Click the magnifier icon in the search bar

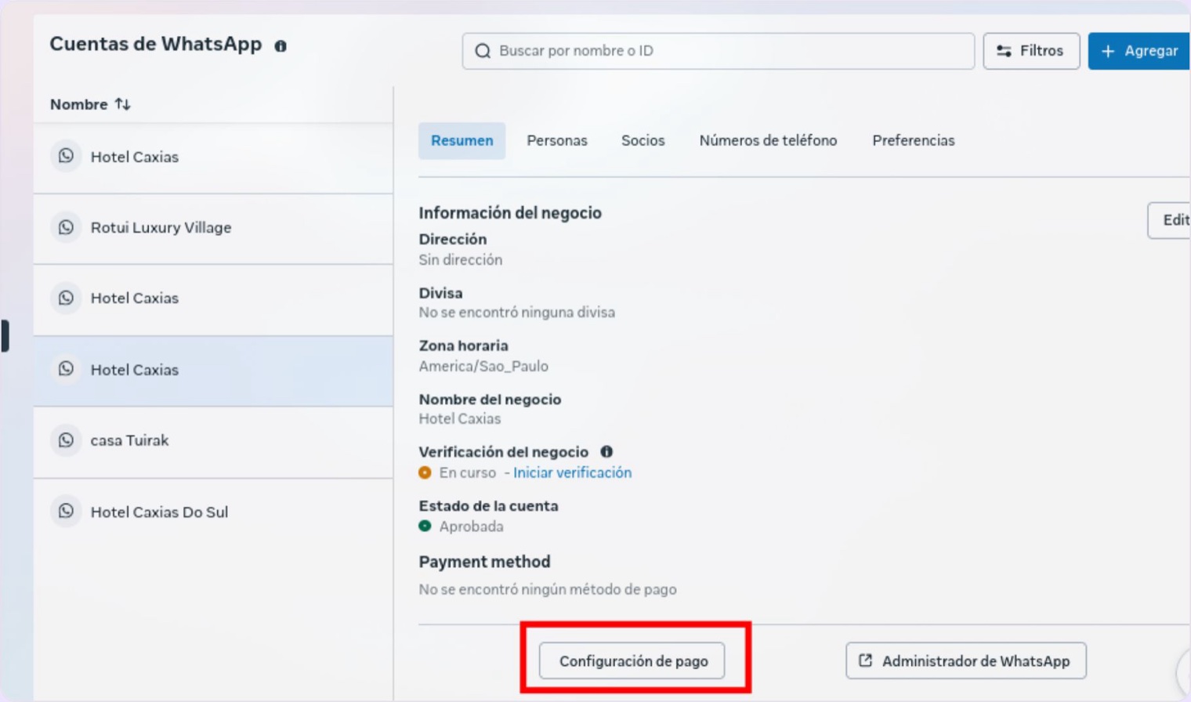[x=483, y=51]
